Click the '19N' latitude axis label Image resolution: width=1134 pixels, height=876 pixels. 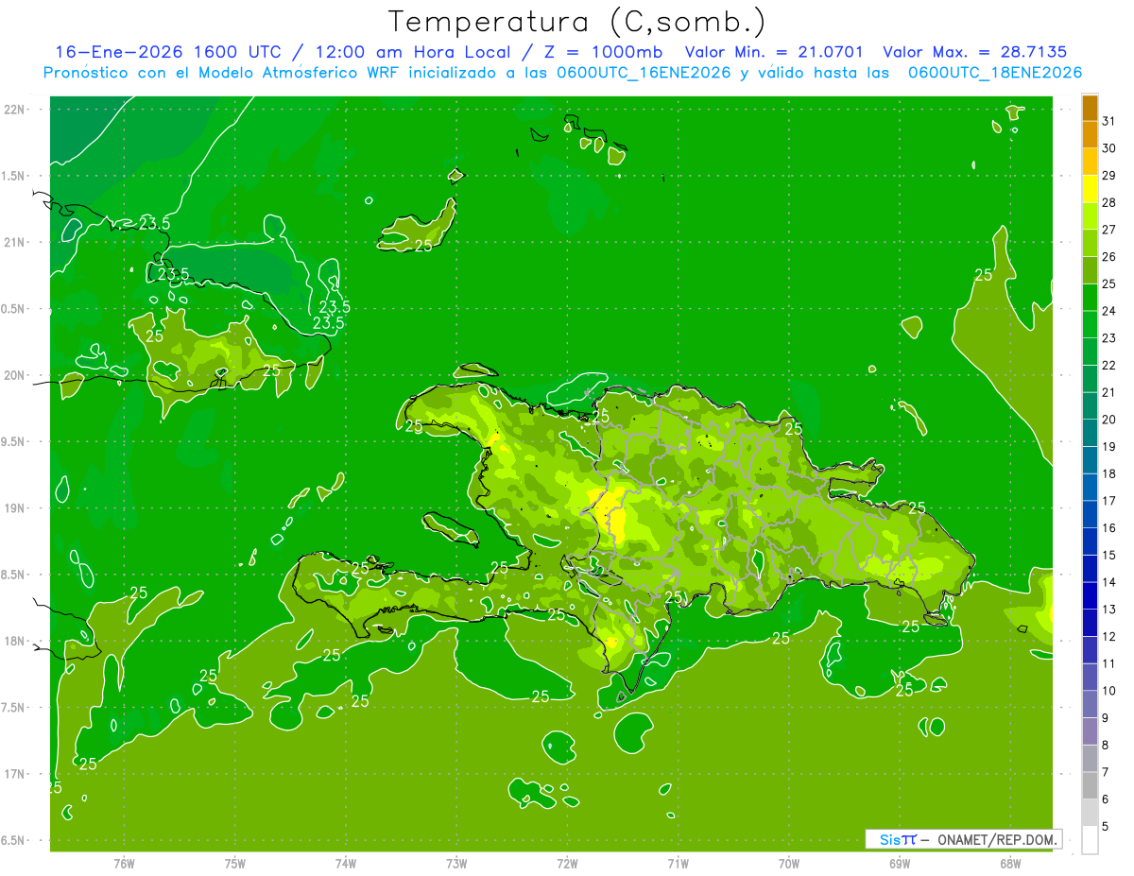coord(14,508)
